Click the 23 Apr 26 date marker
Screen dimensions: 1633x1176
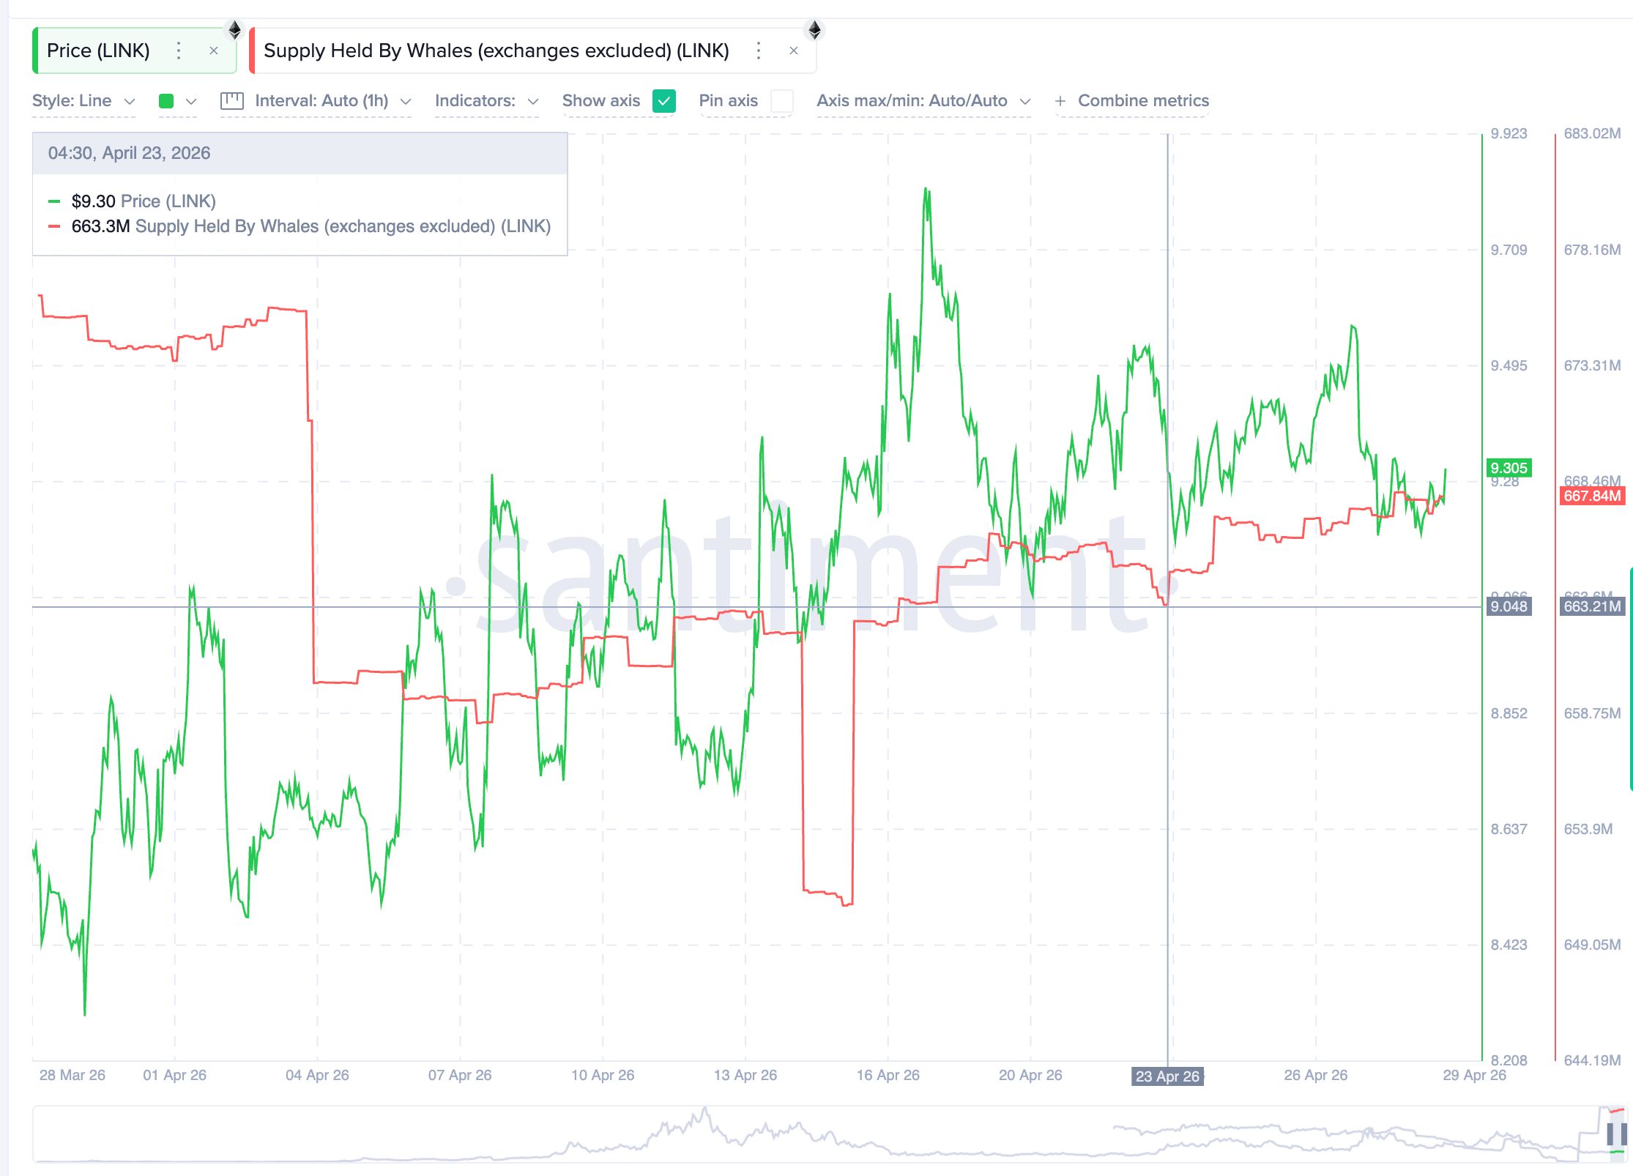tap(1167, 1076)
